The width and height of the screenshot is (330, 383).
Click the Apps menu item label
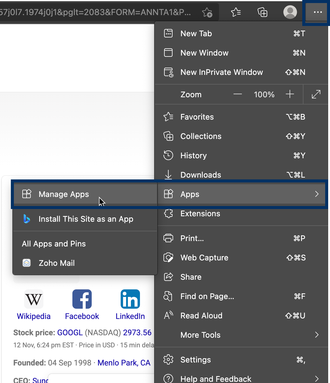pos(190,194)
